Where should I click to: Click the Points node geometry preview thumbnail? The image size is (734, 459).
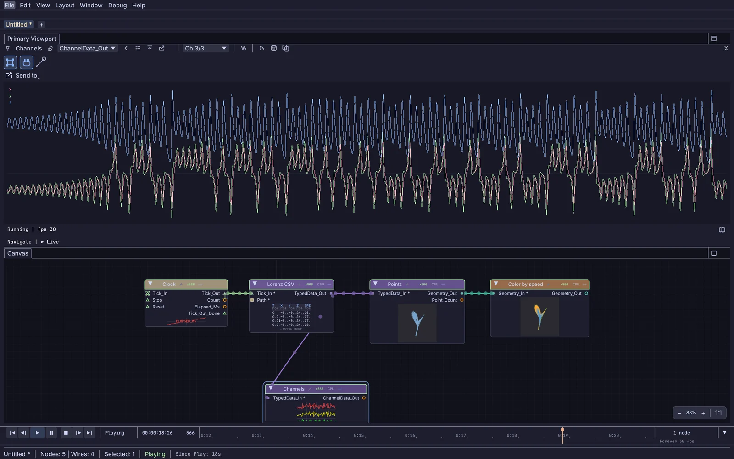click(417, 323)
